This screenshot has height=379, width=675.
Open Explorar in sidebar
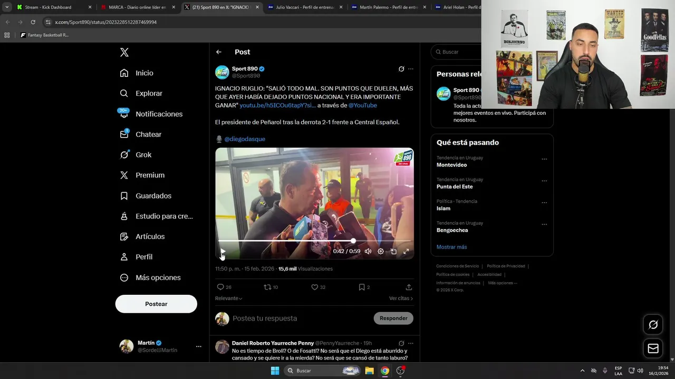(x=141, y=93)
